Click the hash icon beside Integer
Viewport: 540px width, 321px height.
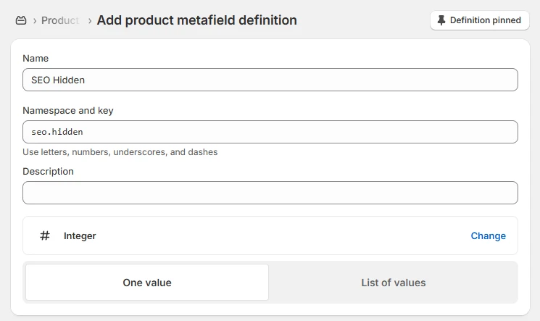(x=45, y=235)
